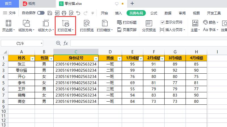Click the save icon in quick toolbar

[50, 13]
